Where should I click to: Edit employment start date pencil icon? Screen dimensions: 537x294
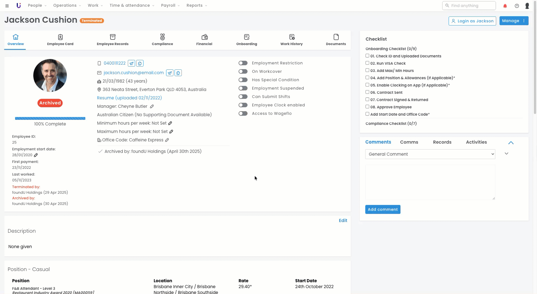36,155
